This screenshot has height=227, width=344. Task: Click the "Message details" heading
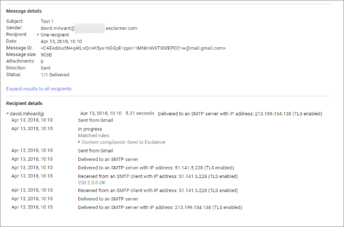23,11
